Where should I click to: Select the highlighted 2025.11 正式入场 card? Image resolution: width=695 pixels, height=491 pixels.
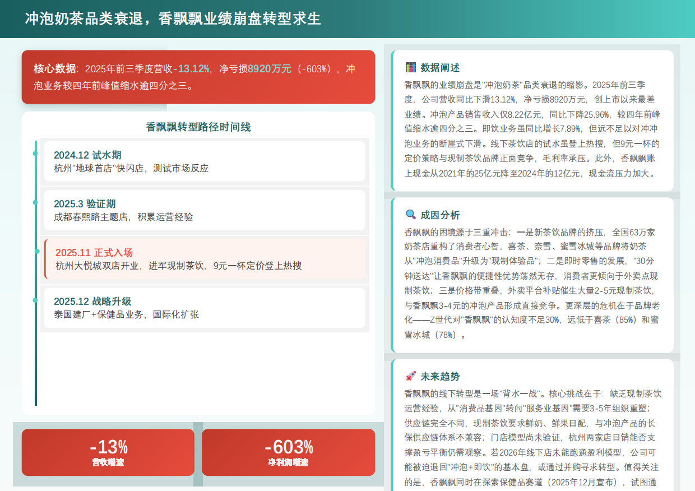tap(205, 258)
